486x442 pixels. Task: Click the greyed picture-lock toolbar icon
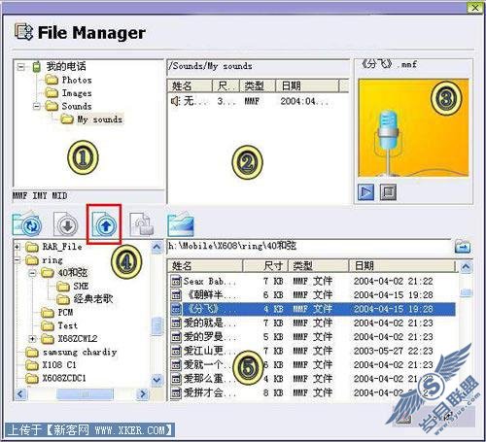pos(142,224)
